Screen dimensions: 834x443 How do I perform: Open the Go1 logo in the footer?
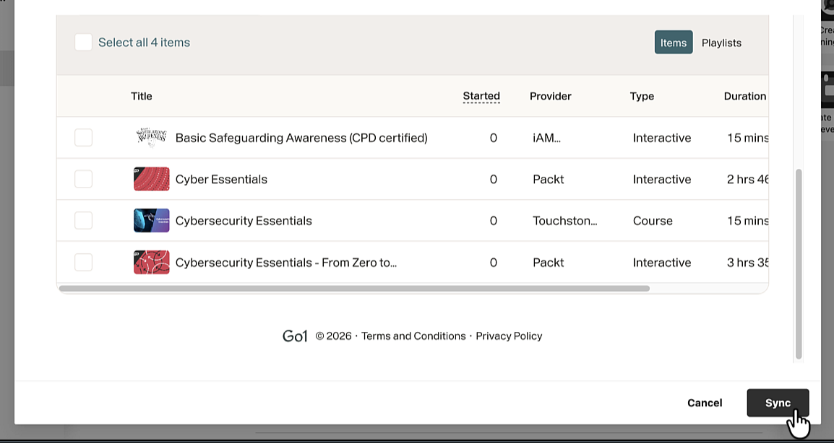pos(295,335)
